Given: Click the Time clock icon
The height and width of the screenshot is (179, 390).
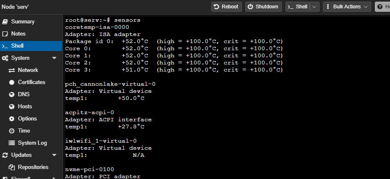Looking at the screenshot, I should coord(12,131).
